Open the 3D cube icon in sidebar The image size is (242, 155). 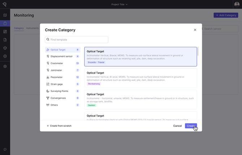click(x=5, y=48)
